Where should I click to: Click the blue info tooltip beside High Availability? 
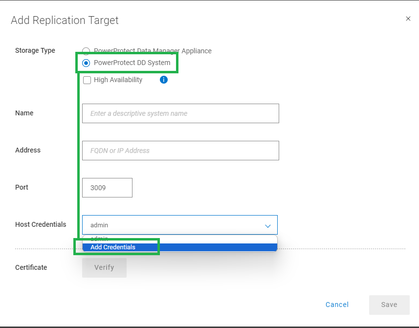163,80
